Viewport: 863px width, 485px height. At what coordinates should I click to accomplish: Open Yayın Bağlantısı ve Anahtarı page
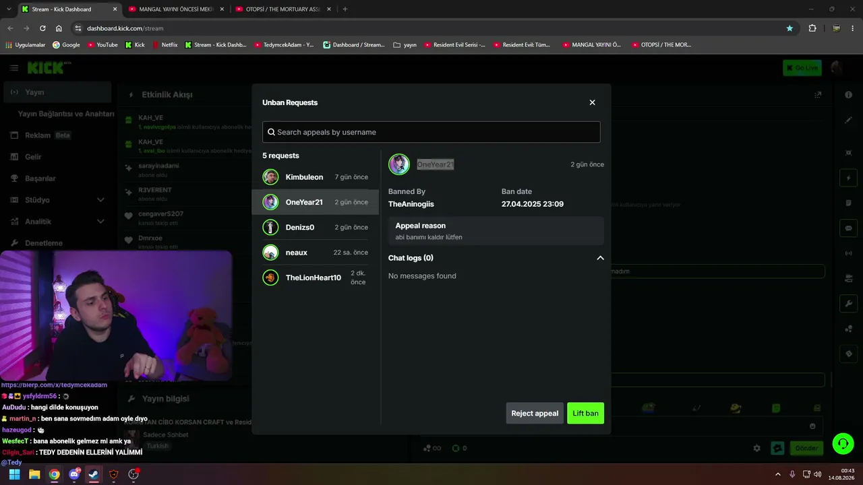point(66,114)
